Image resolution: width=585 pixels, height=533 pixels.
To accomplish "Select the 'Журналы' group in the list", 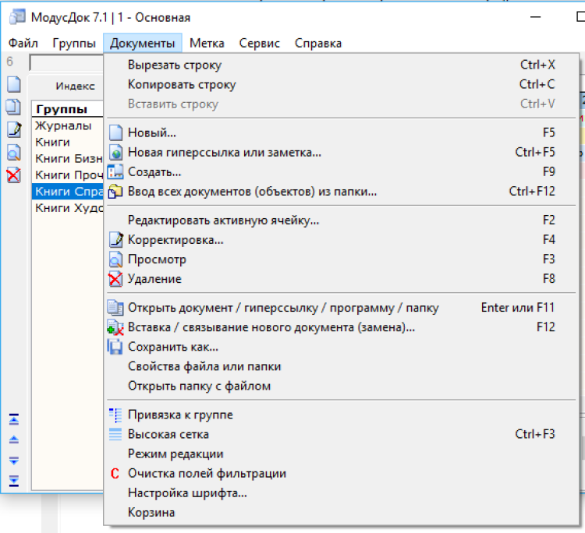I will point(63,125).
